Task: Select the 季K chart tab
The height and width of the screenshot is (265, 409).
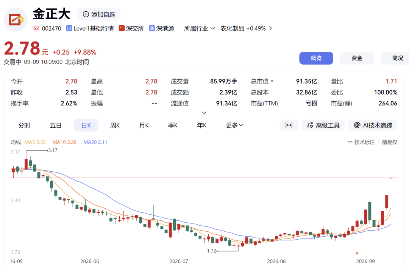Action: pos(173,125)
